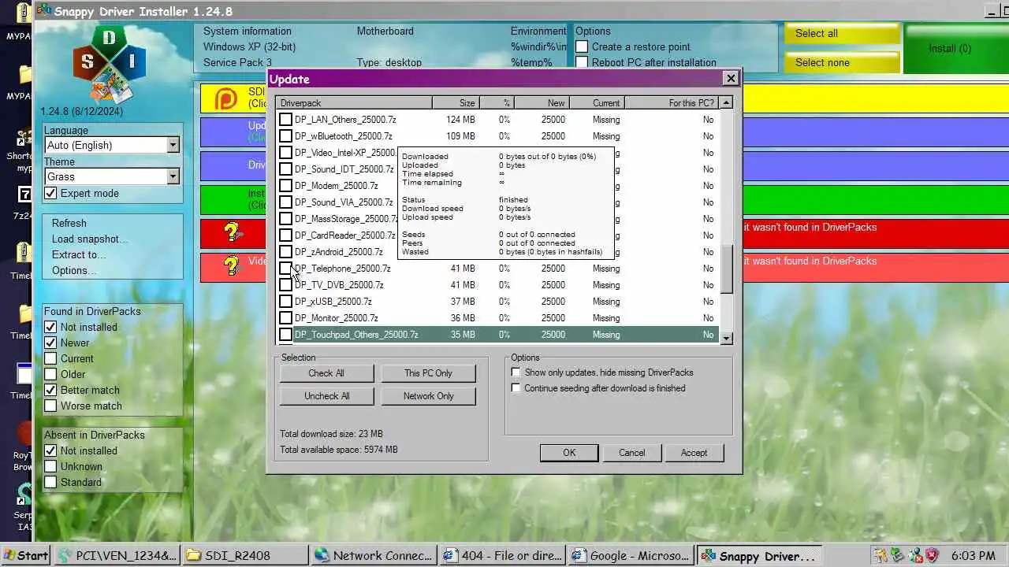The image size is (1009, 567).
Task: Check the DP_Modem_25000.7z checkbox
Action: coord(285,186)
